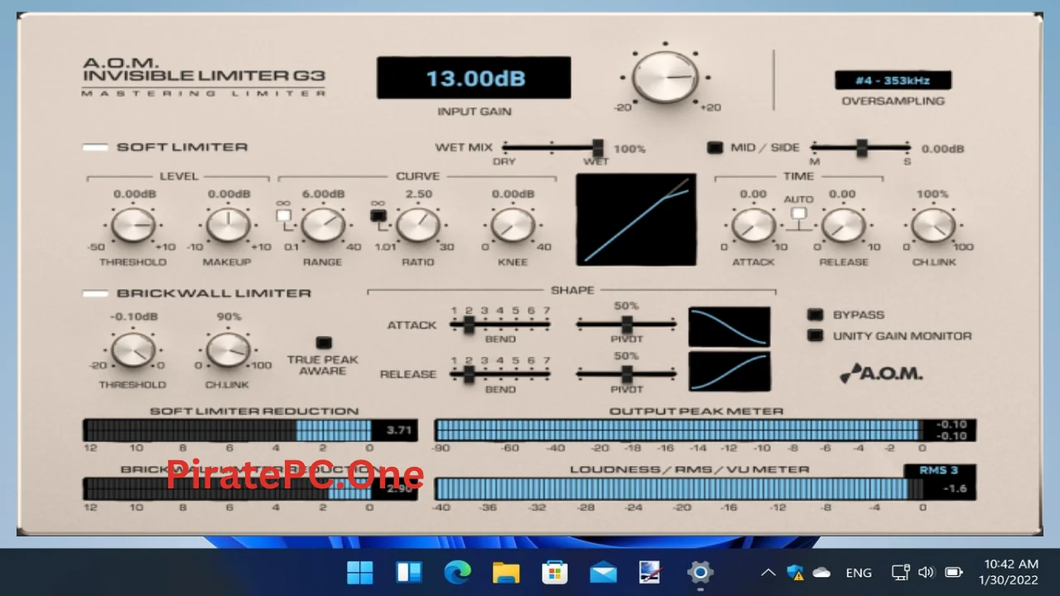
Task: Click the A.O.M. logo
Action: (881, 373)
